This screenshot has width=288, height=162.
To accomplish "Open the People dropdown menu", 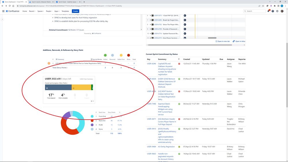I will [49, 11].
